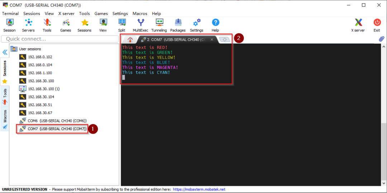Click the "This text is GREEN!" line
Image resolution: width=387 pixels, height=193 pixels.
148,52
